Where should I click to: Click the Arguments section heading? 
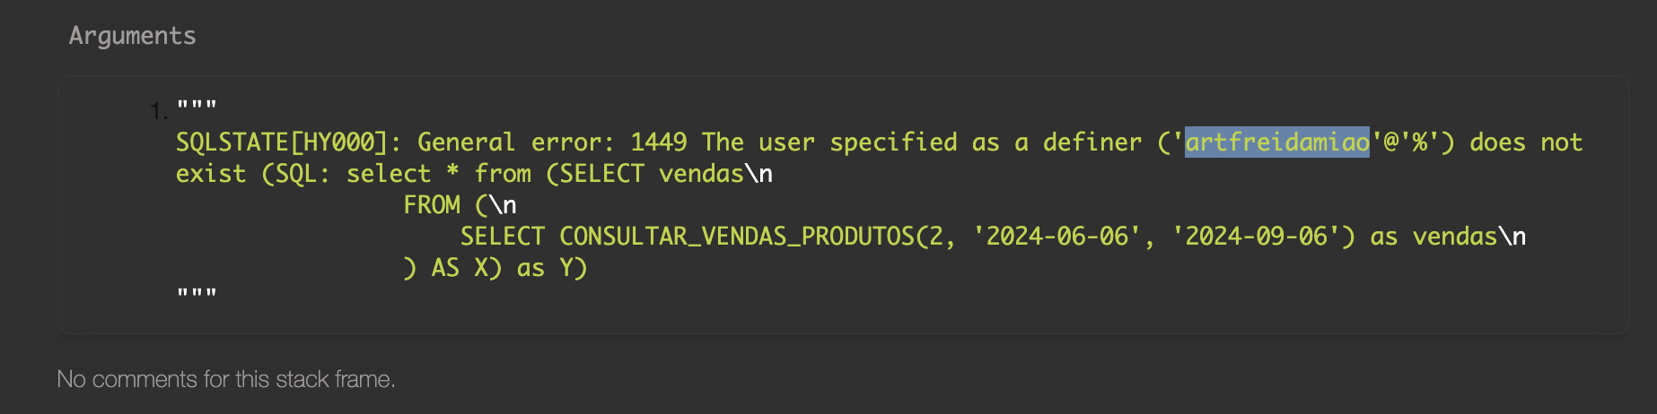point(132,36)
